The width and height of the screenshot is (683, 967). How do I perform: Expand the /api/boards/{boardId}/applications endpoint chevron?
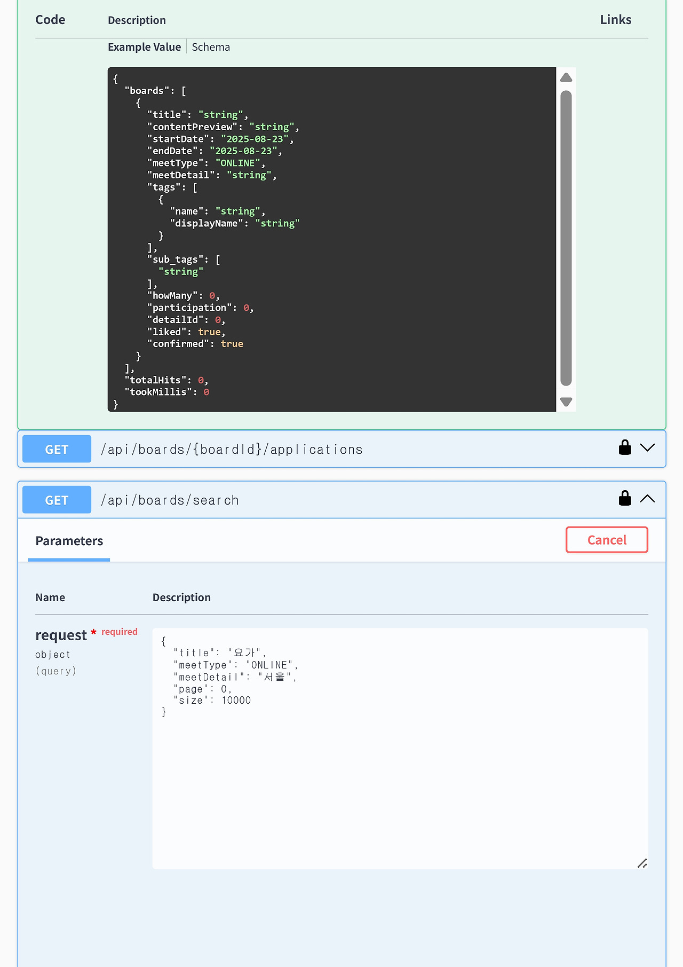pyautogui.click(x=647, y=448)
